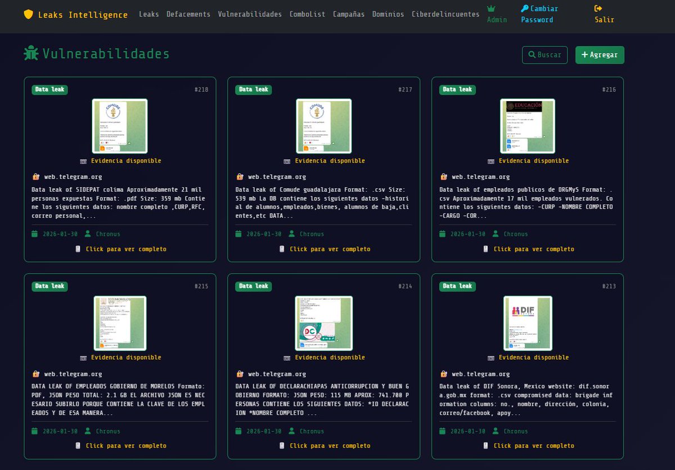Click the mouse icon in card #216 footer
The width and height of the screenshot is (675, 470).
(485, 249)
